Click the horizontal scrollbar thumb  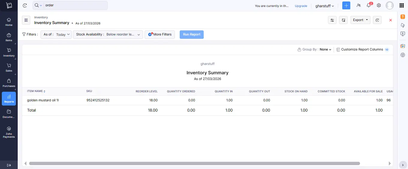(x=194, y=163)
